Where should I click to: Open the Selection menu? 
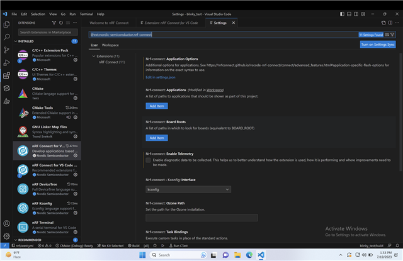click(38, 14)
